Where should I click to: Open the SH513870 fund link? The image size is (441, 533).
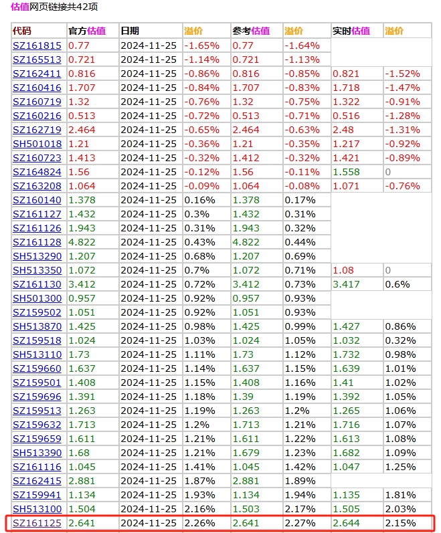37,326
